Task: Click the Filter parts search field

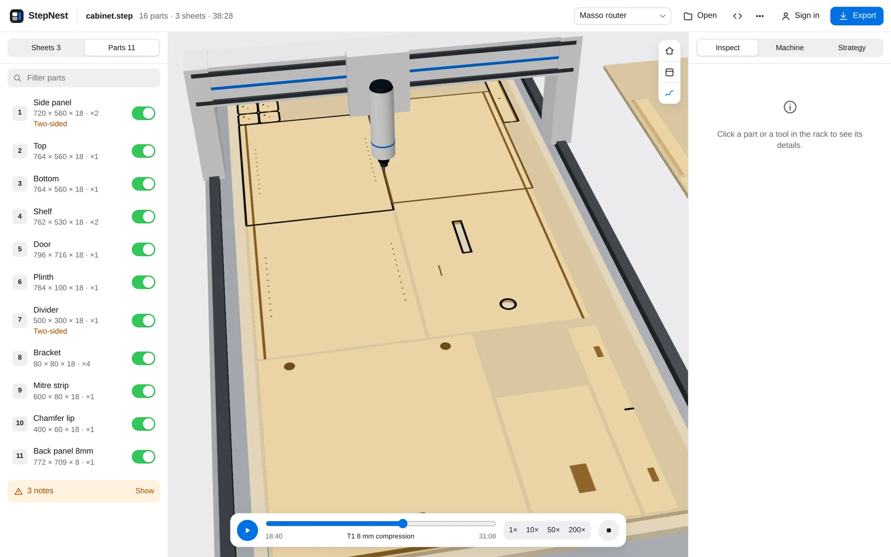Action: click(84, 78)
